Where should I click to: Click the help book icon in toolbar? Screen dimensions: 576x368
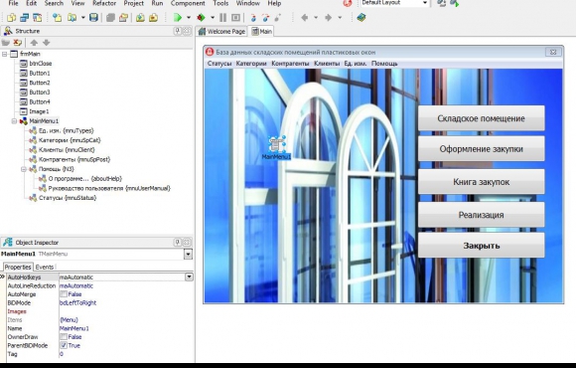(361, 17)
